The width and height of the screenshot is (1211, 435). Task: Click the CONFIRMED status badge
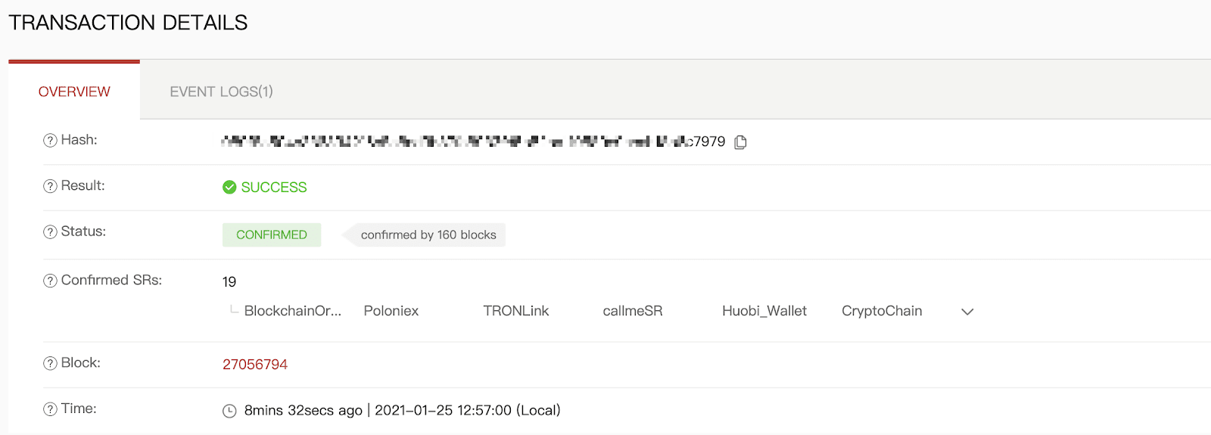[x=272, y=235]
